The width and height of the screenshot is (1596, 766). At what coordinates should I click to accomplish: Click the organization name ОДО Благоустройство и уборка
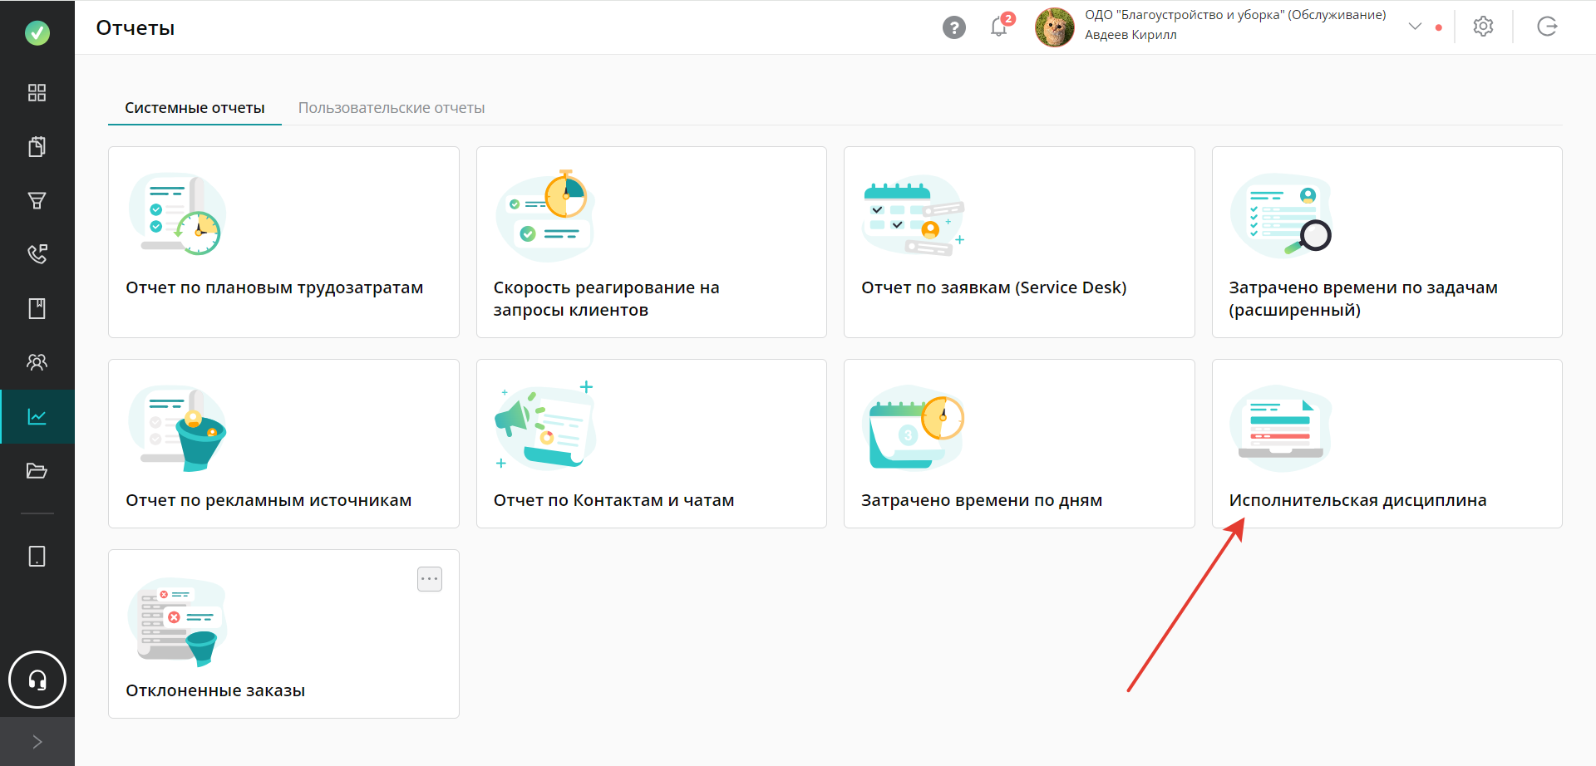point(1235,15)
